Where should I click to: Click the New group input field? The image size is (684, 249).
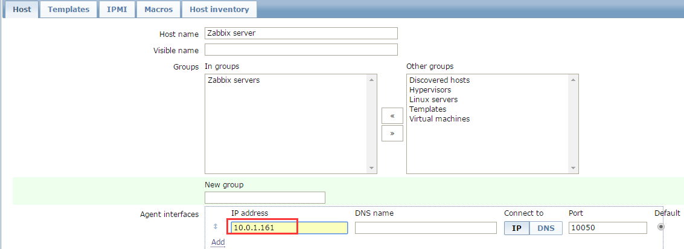tap(265, 198)
